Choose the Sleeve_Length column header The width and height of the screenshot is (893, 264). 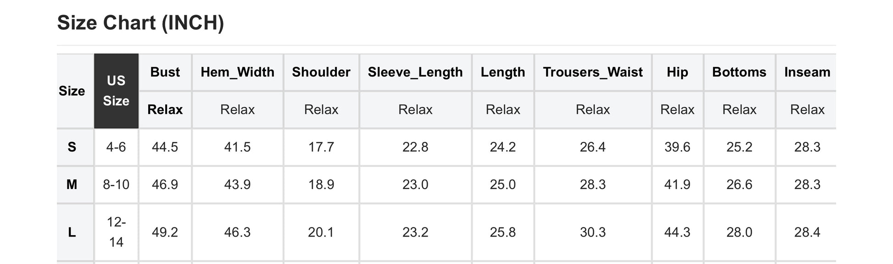(415, 72)
